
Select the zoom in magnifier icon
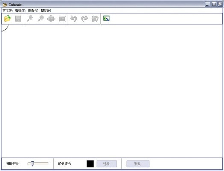[x=30, y=19]
